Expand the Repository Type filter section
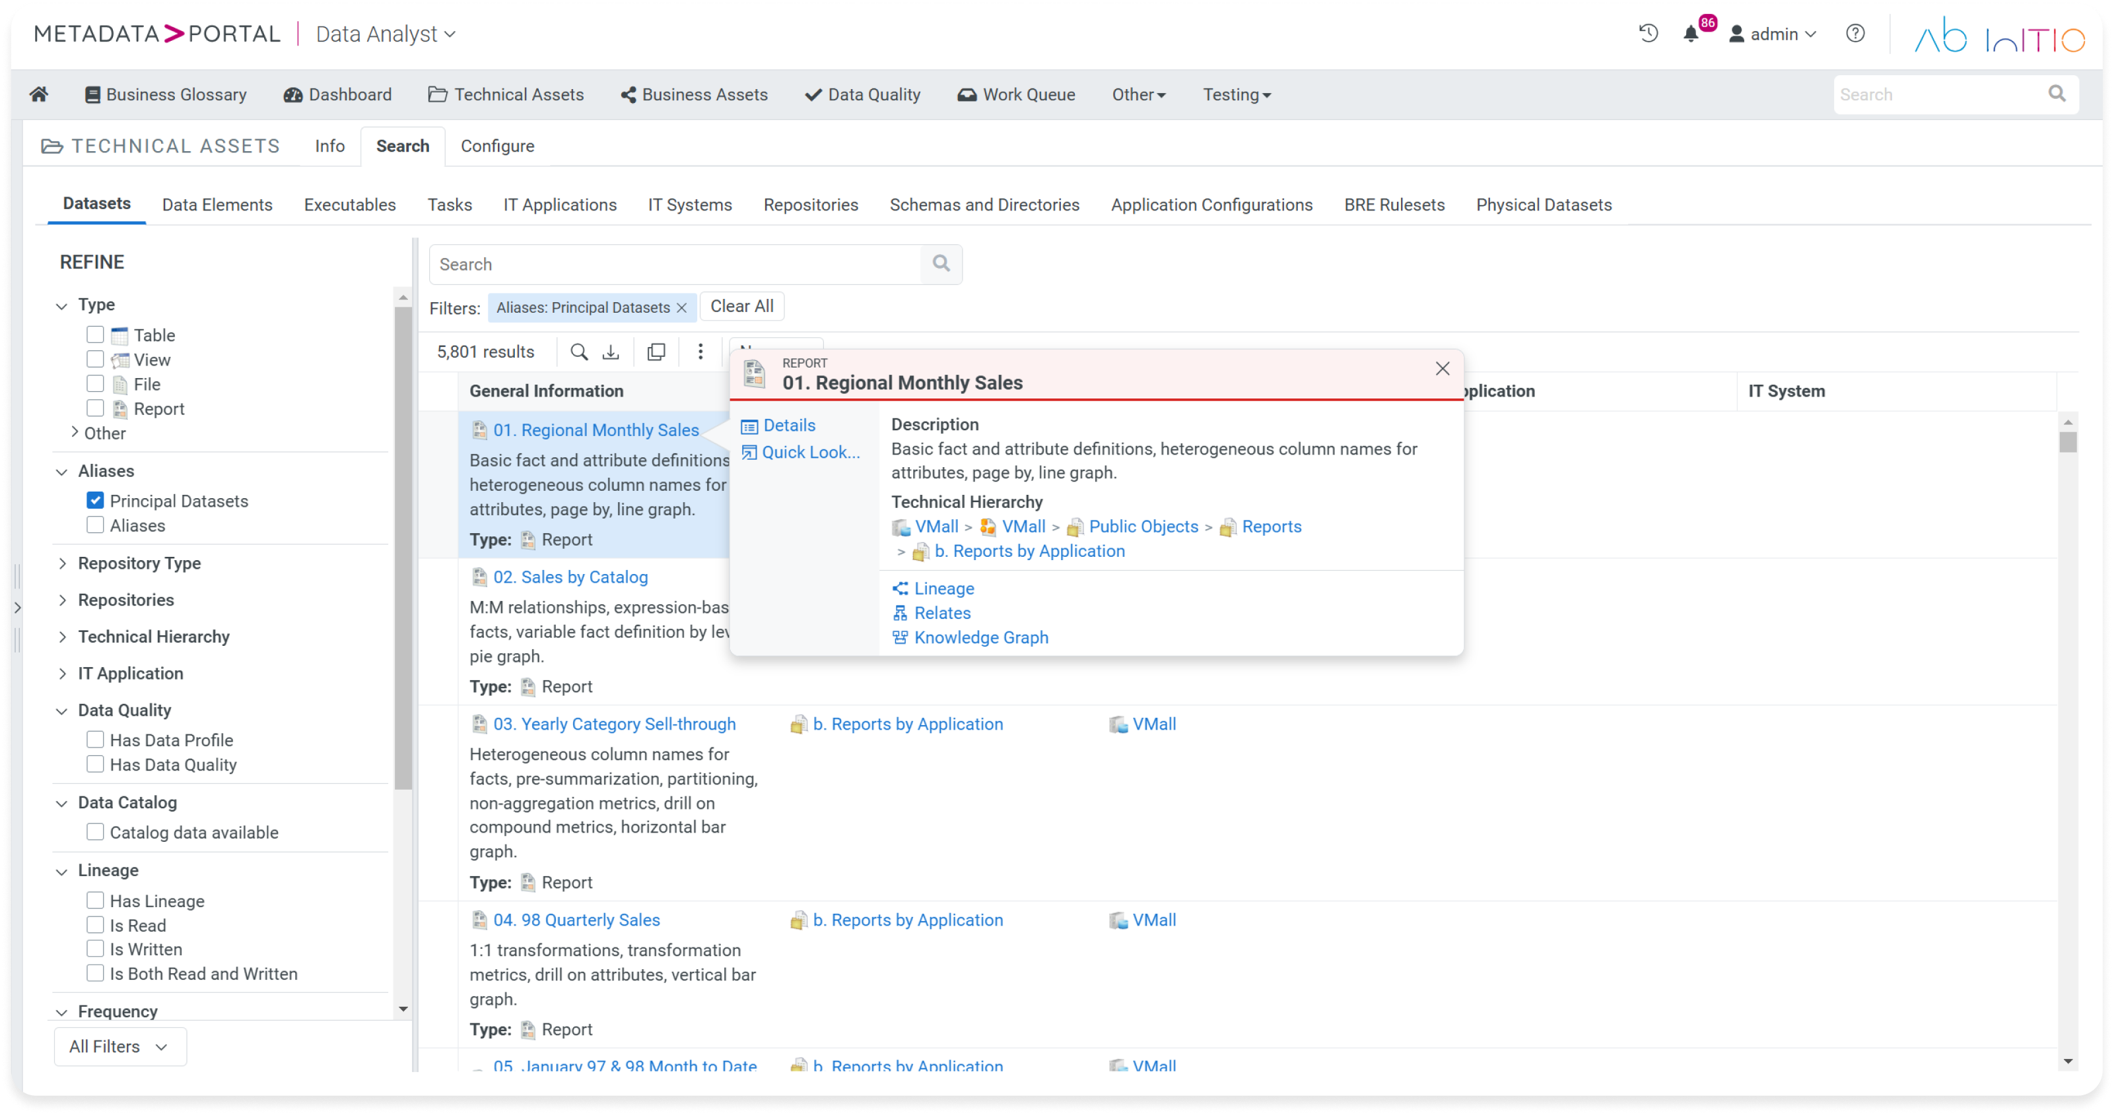The width and height of the screenshot is (2114, 1115). (62, 563)
